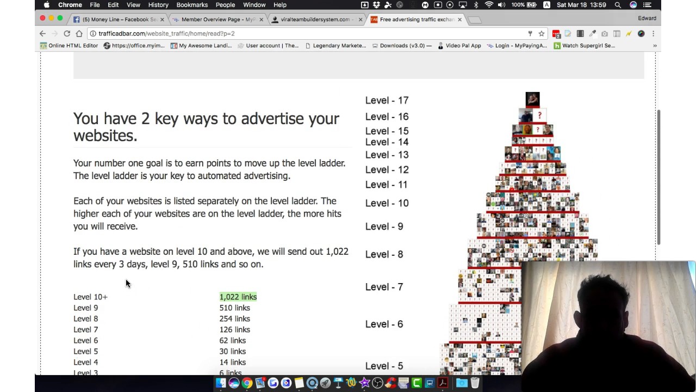Open Chrome's three-dot menu

(653, 34)
